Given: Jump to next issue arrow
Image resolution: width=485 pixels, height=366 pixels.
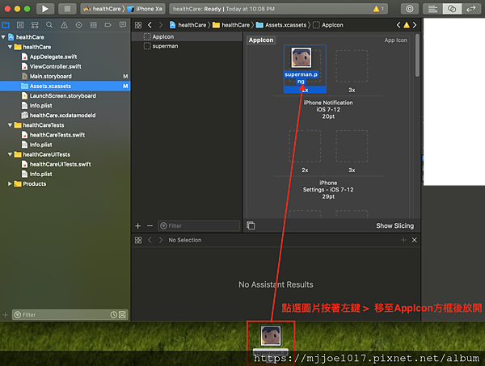Looking at the screenshot, I should (415, 25).
